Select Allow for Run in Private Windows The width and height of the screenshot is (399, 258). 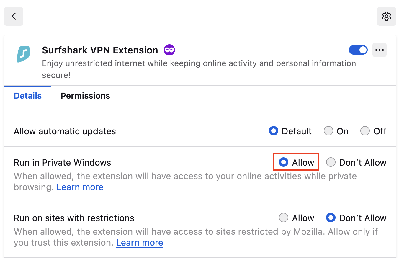(284, 162)
